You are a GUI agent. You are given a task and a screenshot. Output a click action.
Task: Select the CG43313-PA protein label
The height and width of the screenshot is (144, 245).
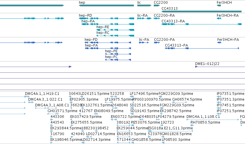(x=176, y=45)
